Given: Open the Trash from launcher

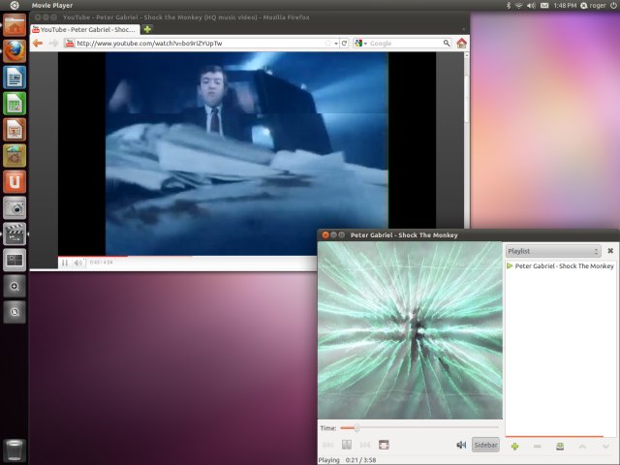Looking at the screenshot, I should 15,449.
